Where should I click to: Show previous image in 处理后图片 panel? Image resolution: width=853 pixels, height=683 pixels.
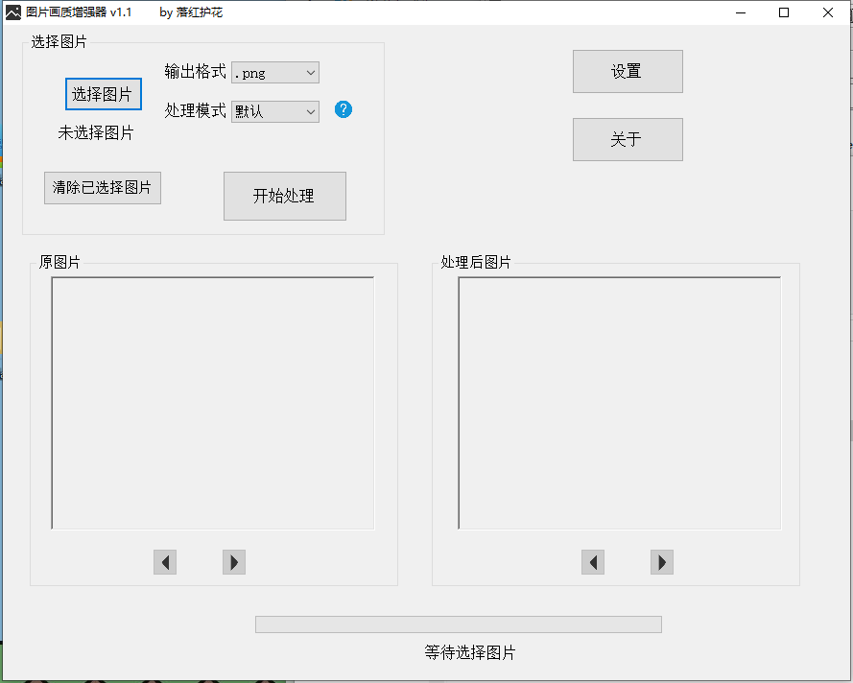click(x=593, y=562)
